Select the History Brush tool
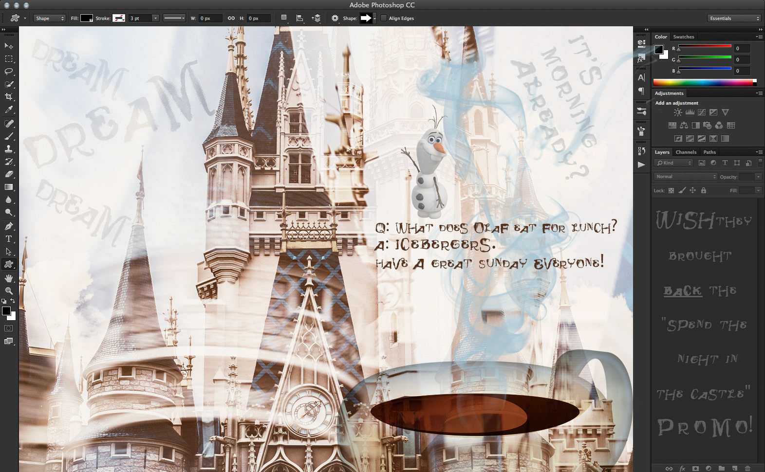765x472 pixels. [9, 162]
